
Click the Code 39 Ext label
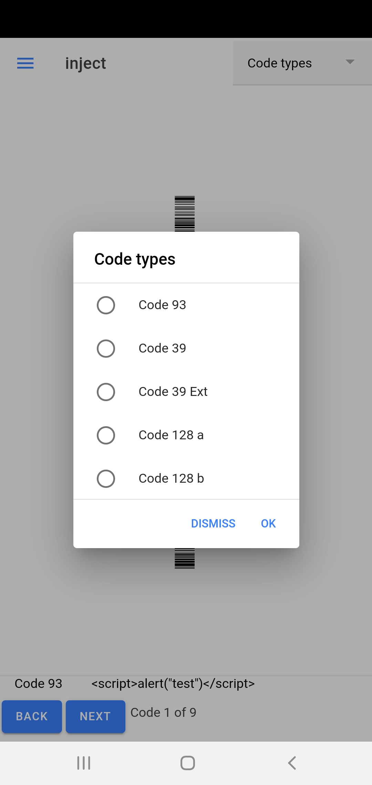[x=173, y=392]
